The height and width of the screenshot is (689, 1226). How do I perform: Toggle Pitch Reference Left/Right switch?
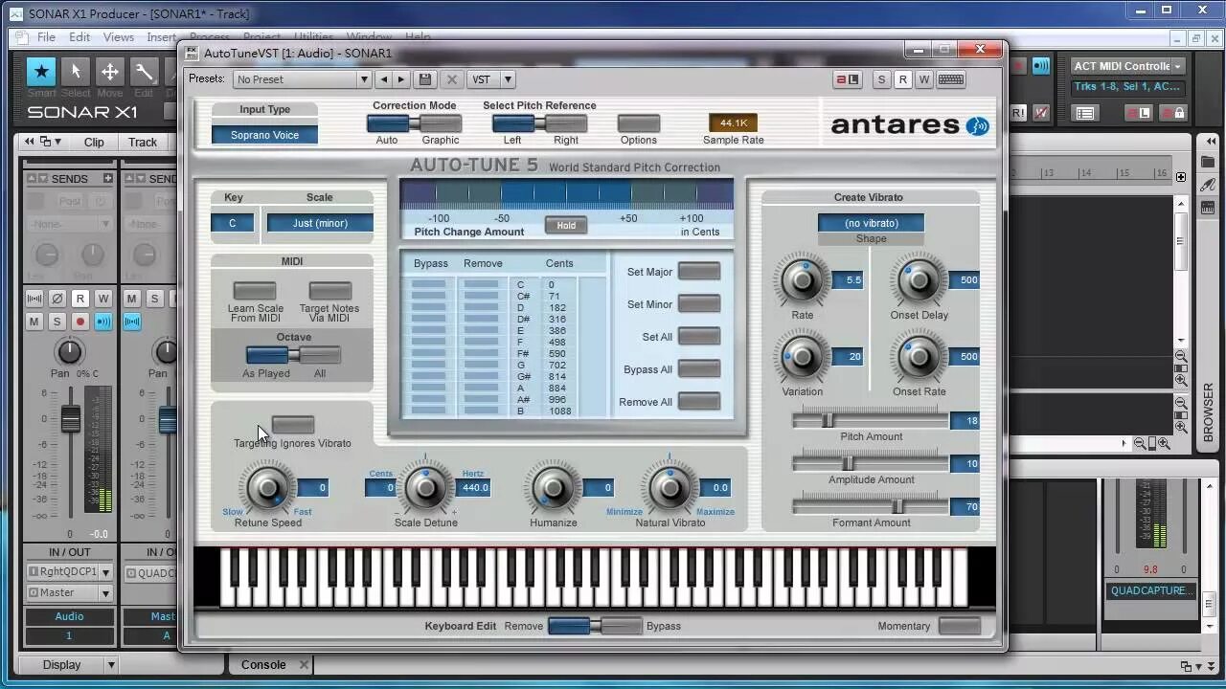click(539, 123)
